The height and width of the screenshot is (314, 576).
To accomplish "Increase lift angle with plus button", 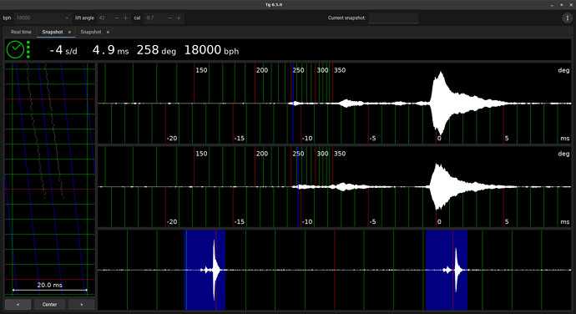I will pyautogui.click(x=125, y=18).
